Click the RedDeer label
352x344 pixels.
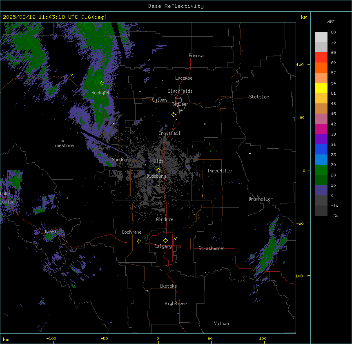point(180,104)
